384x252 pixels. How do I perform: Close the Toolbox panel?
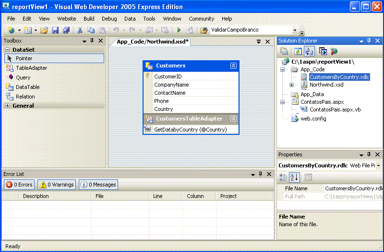pos(100,41)
